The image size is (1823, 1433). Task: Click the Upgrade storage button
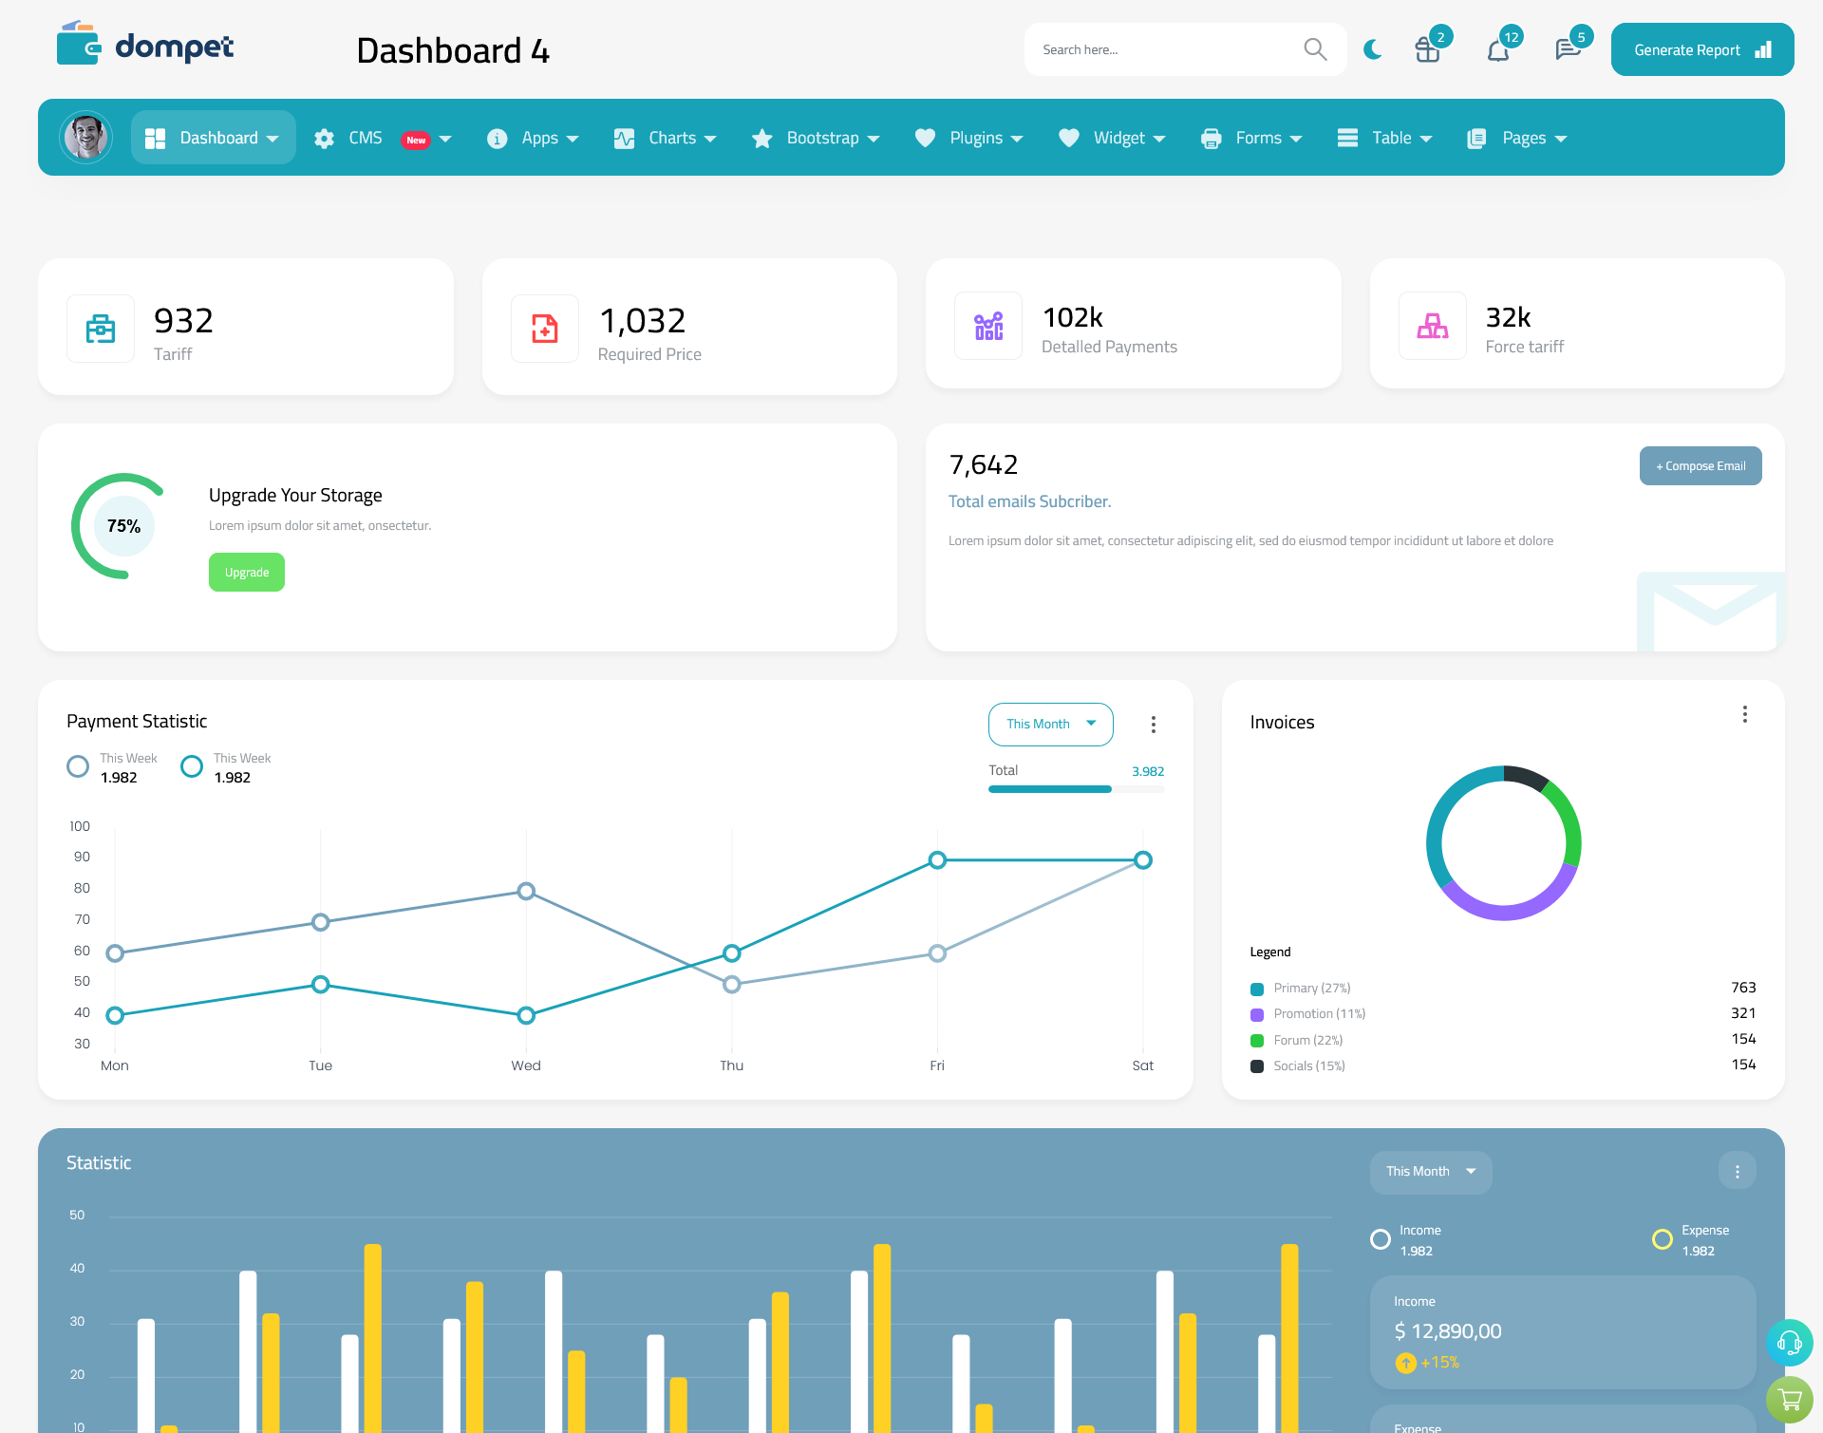246,573
